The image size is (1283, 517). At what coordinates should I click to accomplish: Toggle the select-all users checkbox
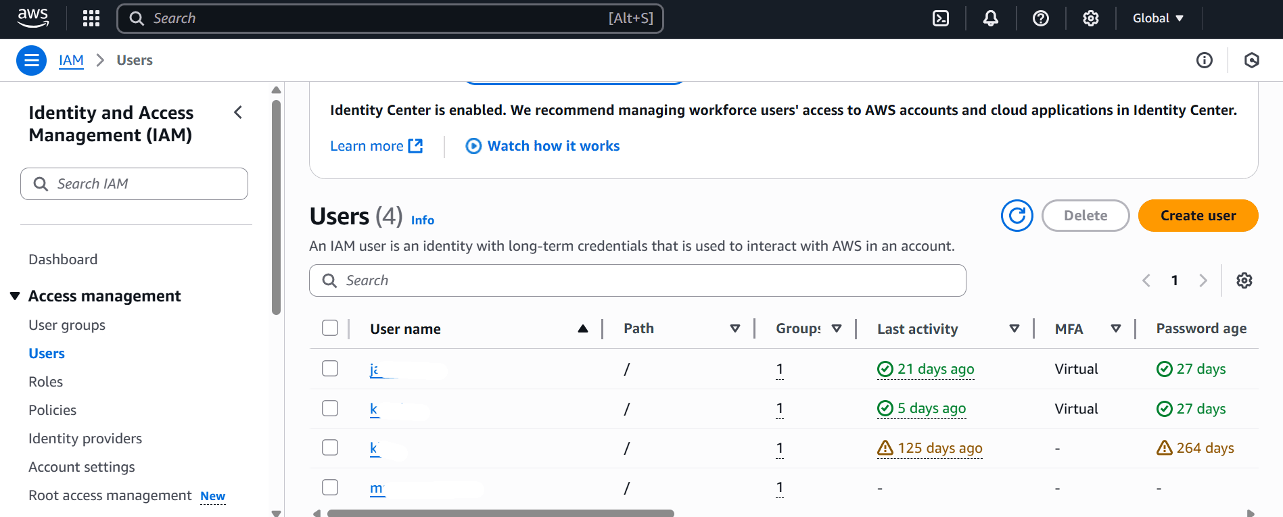coord(330,328)
